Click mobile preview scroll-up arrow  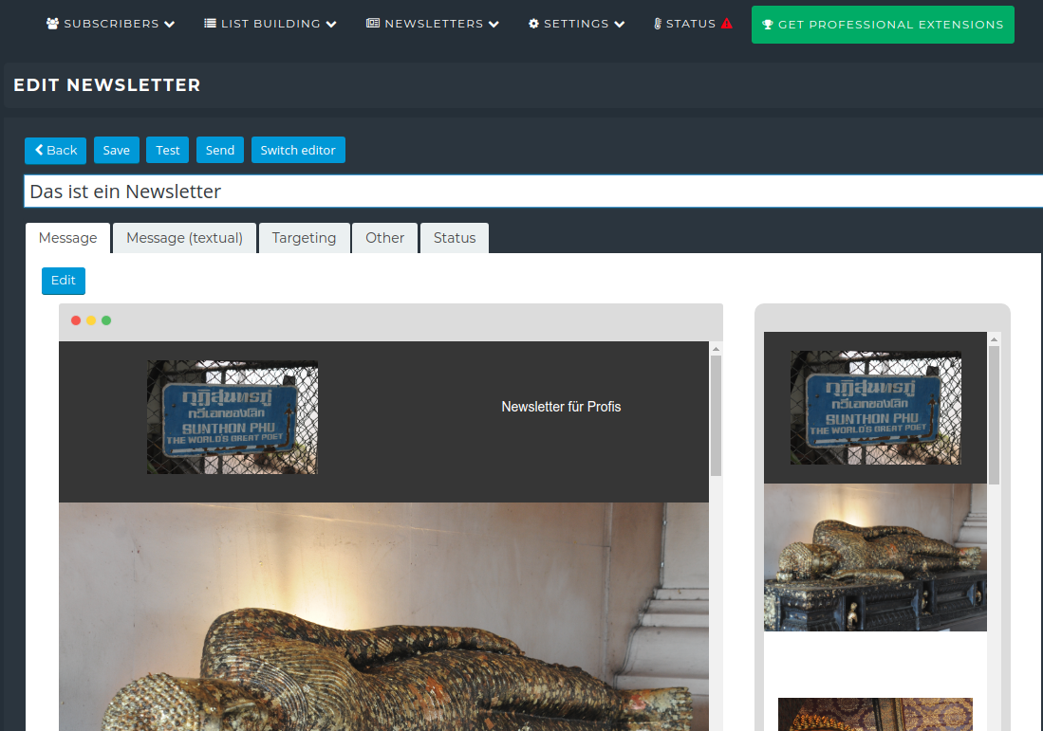coord(994,338)
